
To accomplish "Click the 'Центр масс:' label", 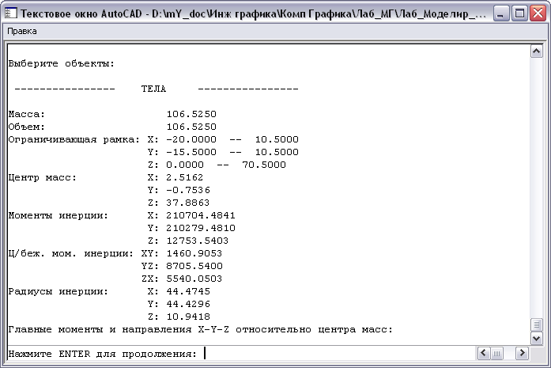I will point(43,178).
